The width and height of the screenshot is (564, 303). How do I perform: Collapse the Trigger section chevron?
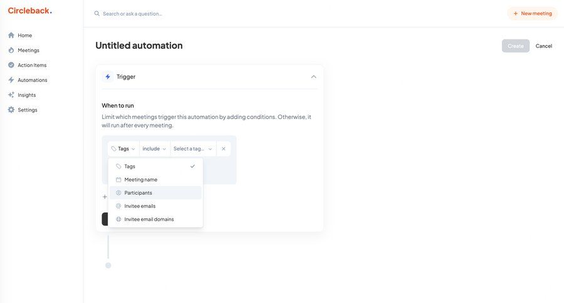pos(313,77)
